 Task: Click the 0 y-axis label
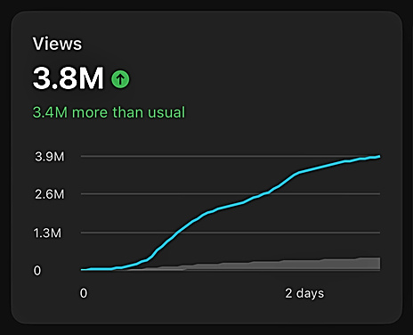pyautogui.click(x=37, y=270)
